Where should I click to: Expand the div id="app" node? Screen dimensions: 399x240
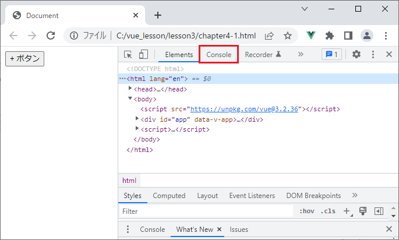(137, 118)
